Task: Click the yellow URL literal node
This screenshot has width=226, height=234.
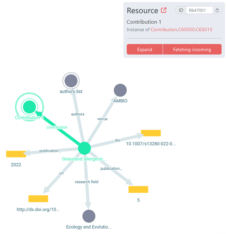Action: coord(38,199)
